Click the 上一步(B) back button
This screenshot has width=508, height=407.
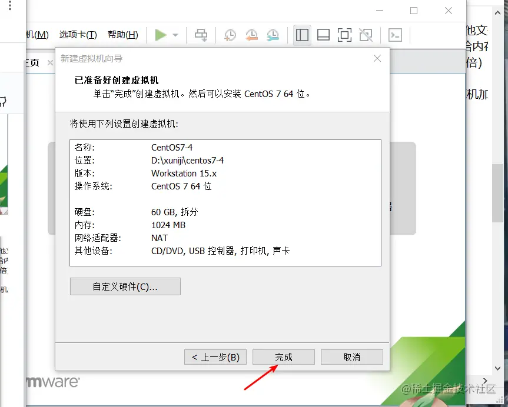215,357
